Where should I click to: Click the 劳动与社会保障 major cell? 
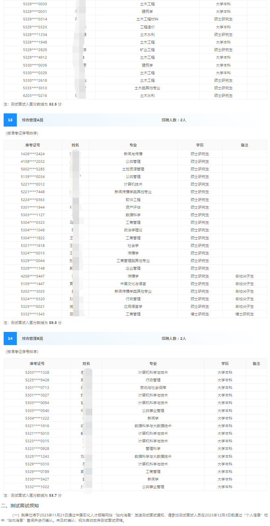[x=153, y=388]
